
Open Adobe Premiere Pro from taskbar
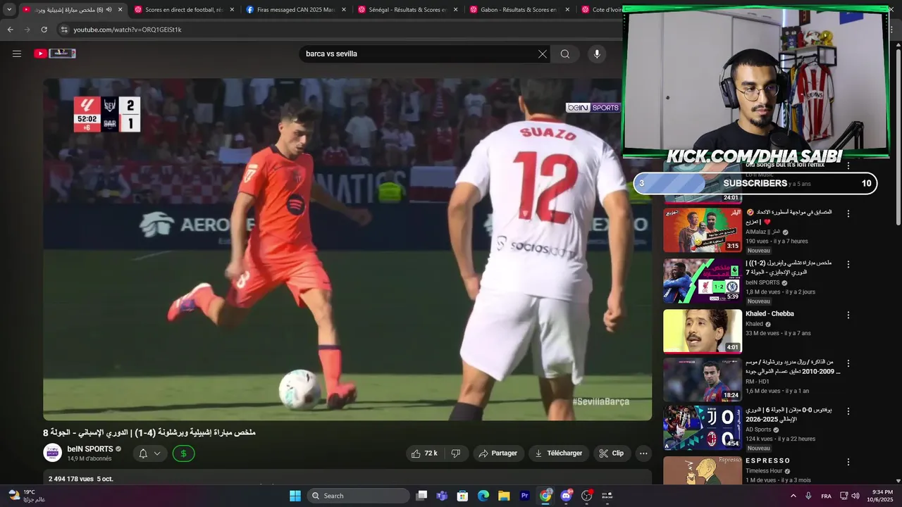point(524,496)
